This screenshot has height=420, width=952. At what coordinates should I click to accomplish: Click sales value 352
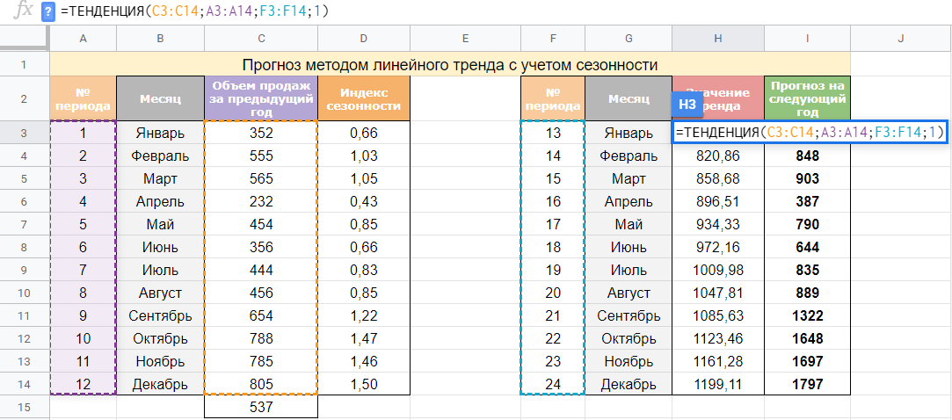click(x=261, y=133)
